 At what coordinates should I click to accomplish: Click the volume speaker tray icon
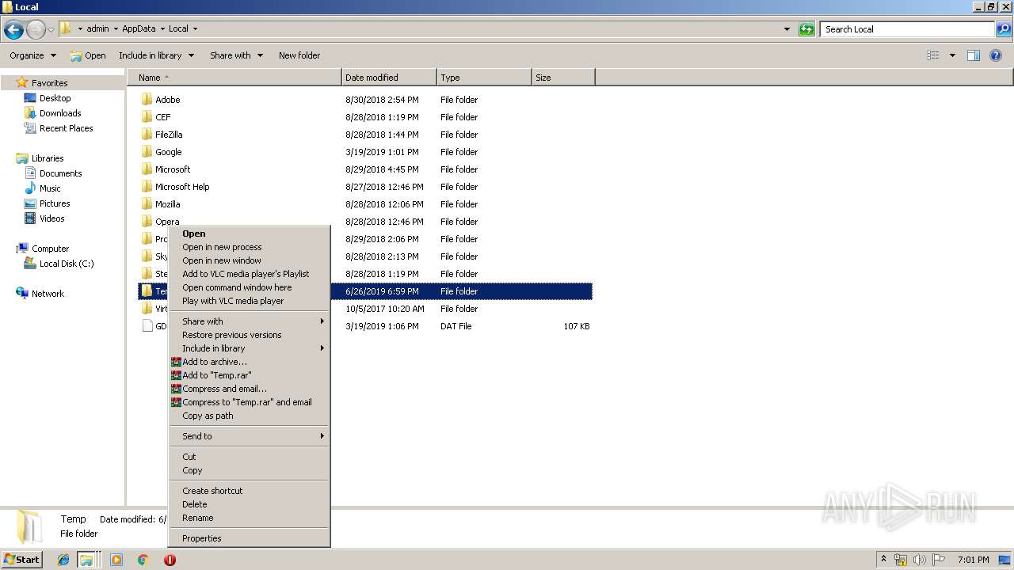919,560
